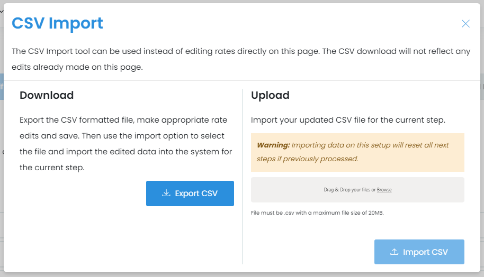Open the Browse file link
The height and width of the screenshot is (277, 484).
[x=384, y=190]
